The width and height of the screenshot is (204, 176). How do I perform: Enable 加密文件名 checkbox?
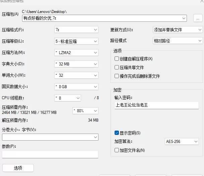tap(117, 150)
